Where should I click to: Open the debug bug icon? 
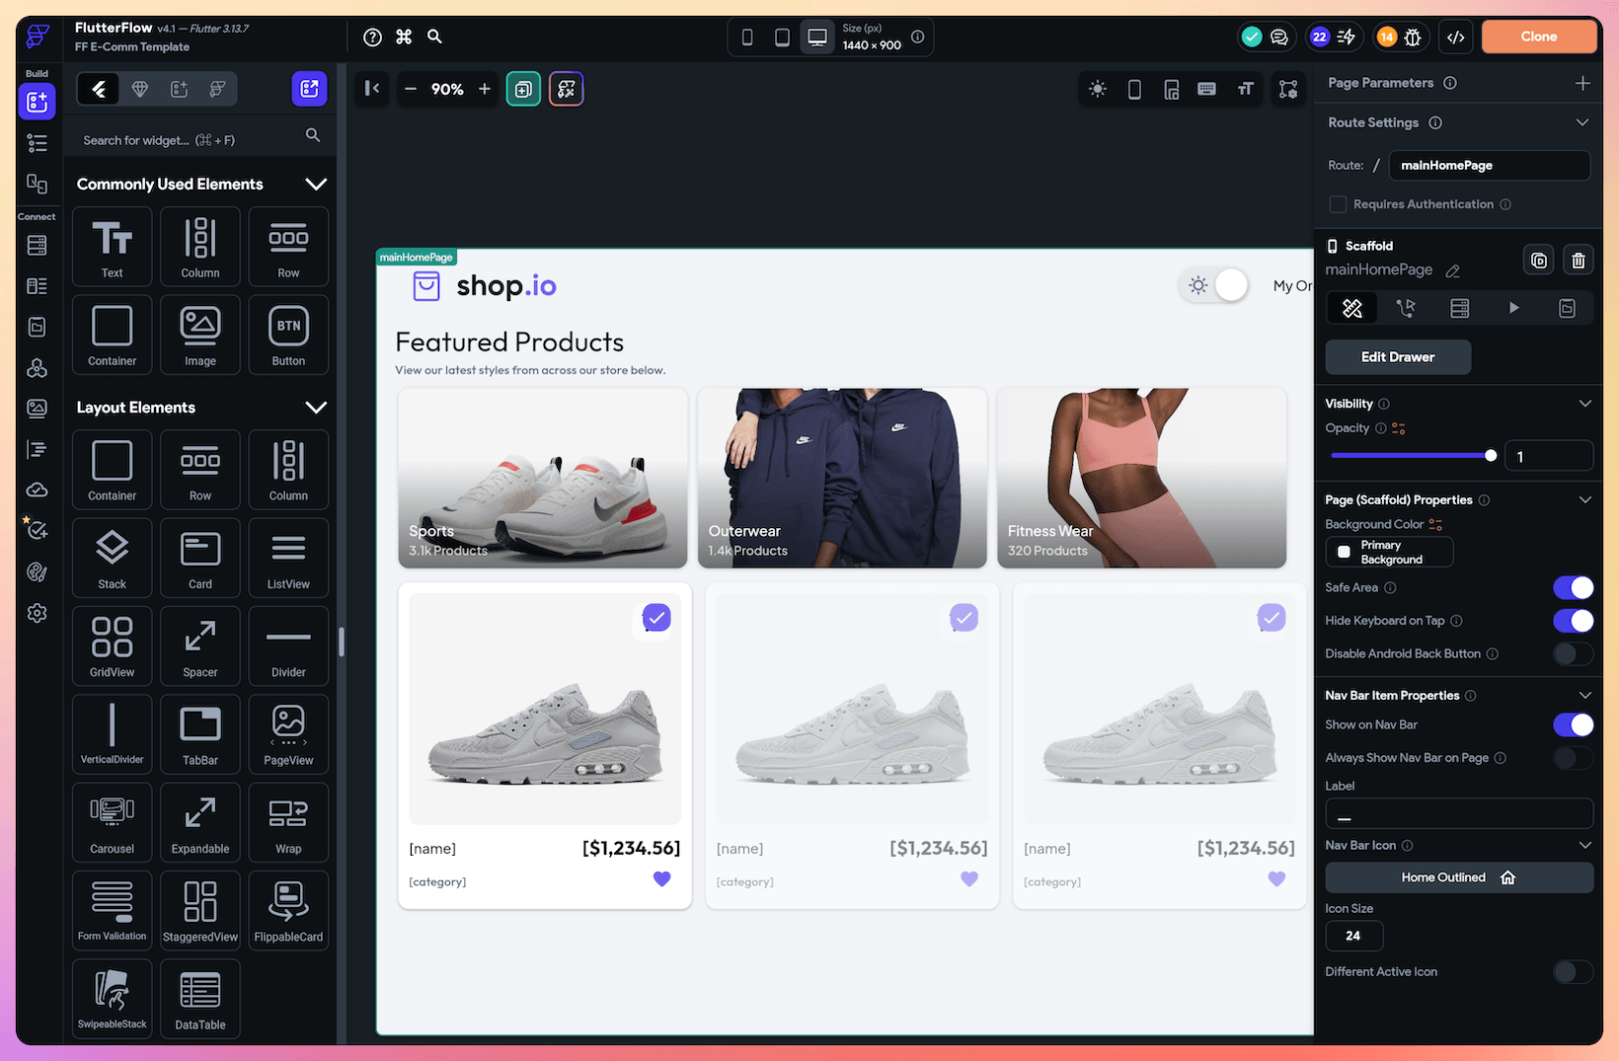pos(1413,38)
